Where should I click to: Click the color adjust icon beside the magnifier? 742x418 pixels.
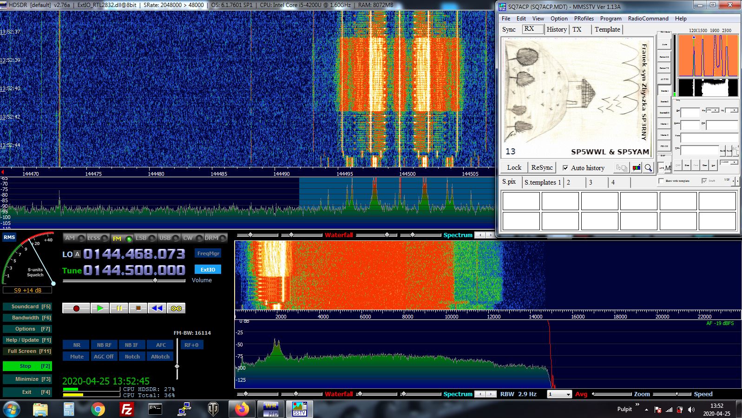tap(636, 168)
